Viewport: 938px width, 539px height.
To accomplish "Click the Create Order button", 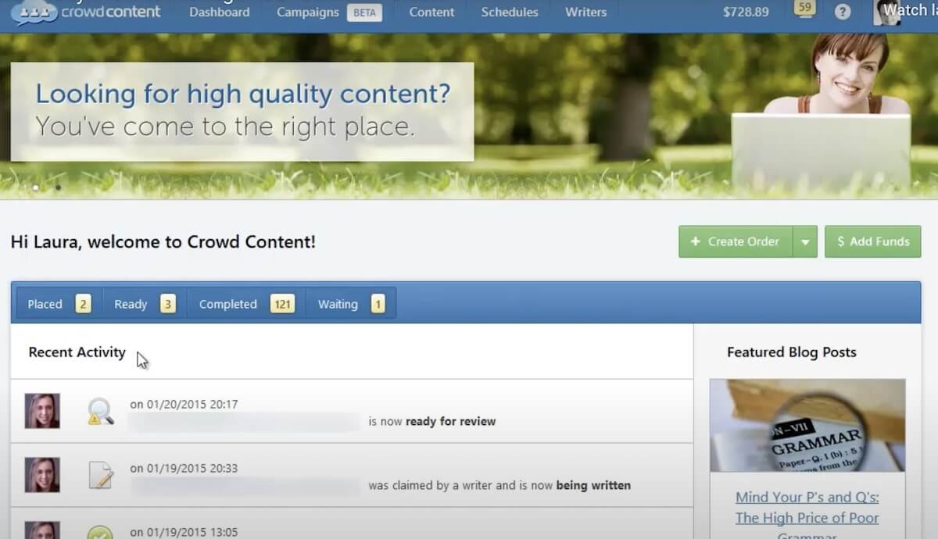I will pos(736,241).
